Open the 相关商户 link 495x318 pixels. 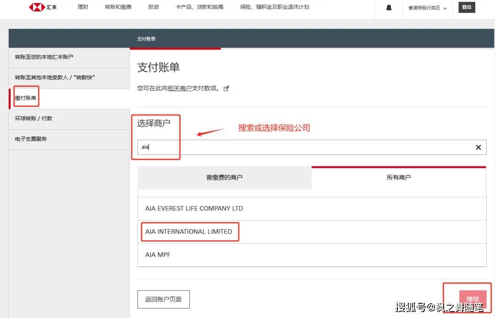click(x=180, y=88)
